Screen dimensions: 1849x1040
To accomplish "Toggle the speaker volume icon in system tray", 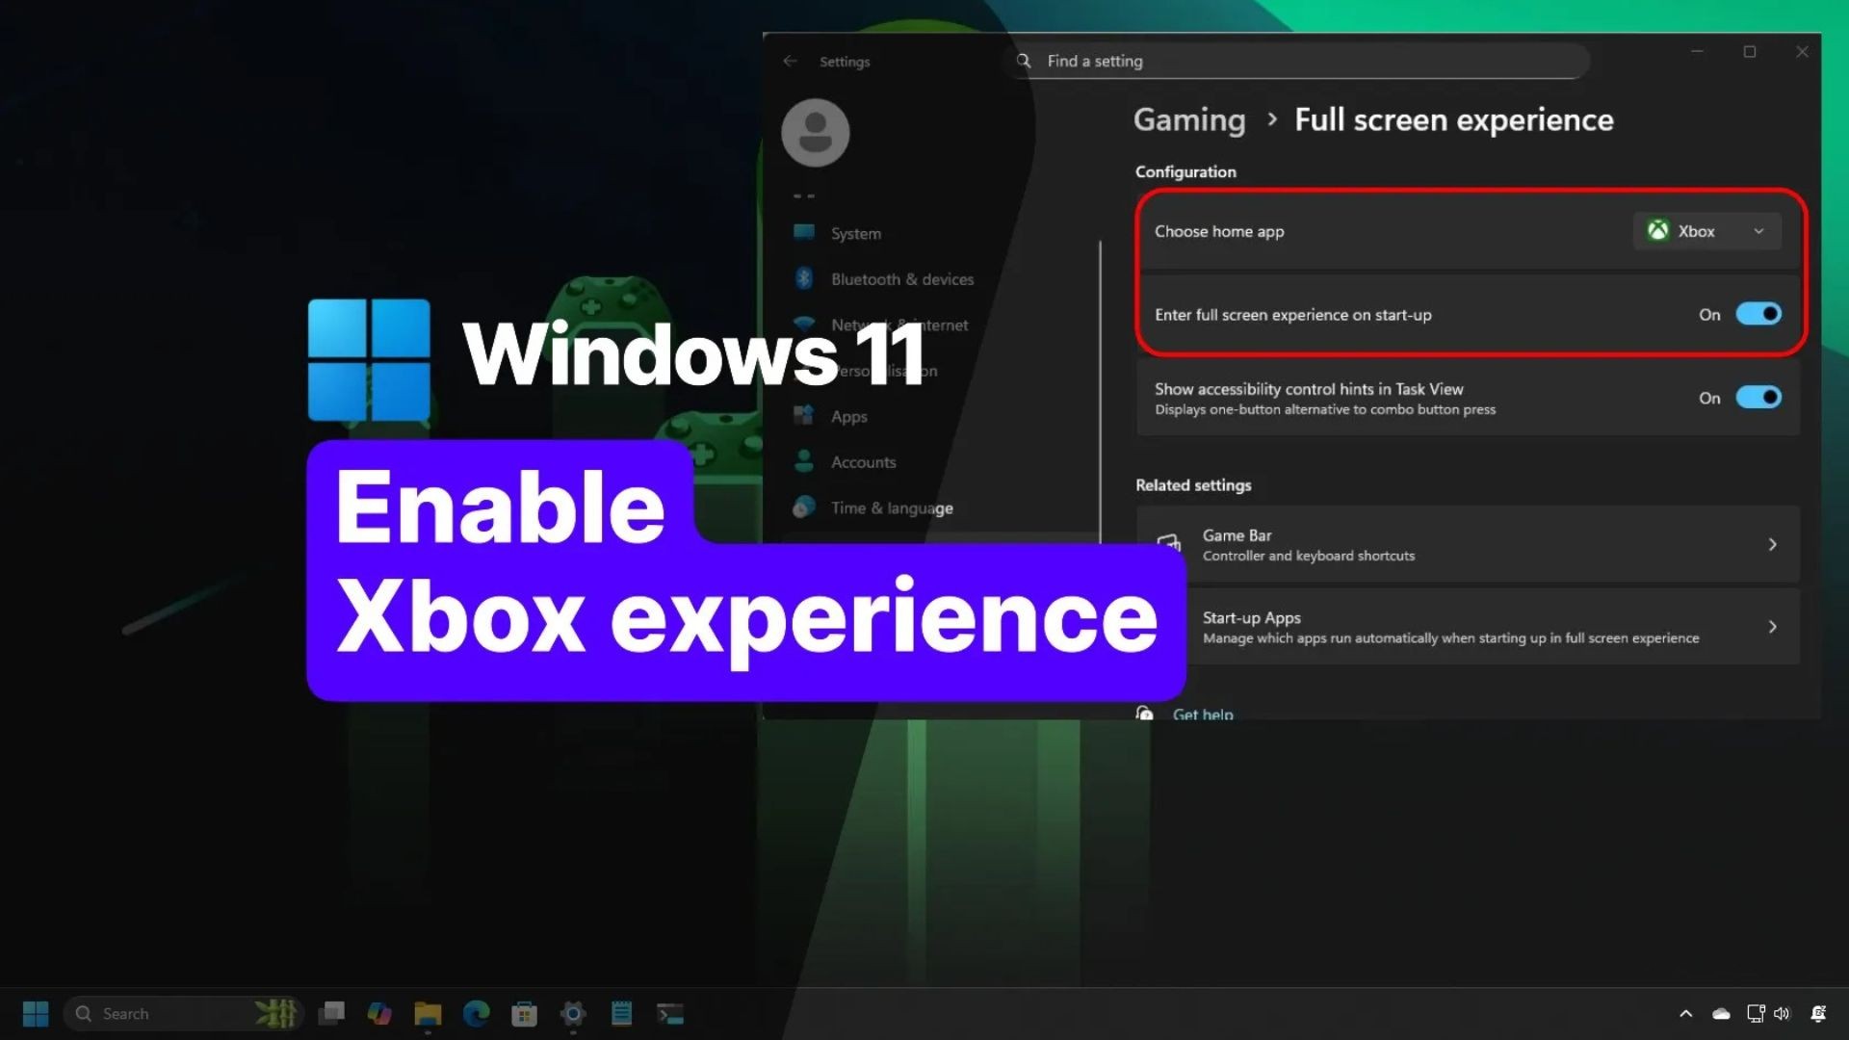I will 1783,1013.
